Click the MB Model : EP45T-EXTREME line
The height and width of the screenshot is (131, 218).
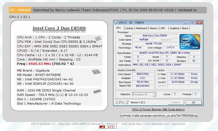coord(39,75)
